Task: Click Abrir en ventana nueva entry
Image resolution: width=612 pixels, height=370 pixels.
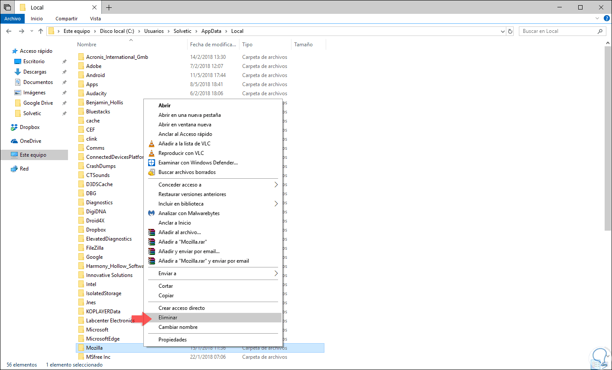Action: [x=213, y=125]
